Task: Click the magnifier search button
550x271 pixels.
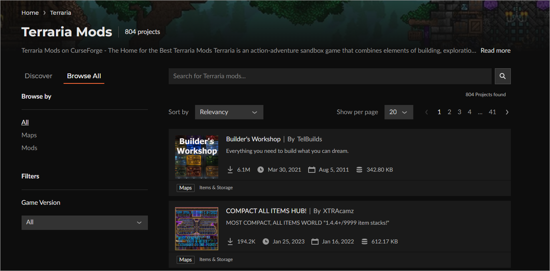Action: coord(502,76)
